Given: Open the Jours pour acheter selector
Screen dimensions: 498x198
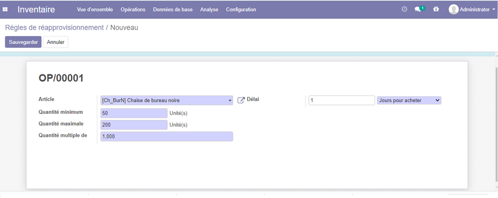Looking at the screenshot, I should (x=409, y=100).
